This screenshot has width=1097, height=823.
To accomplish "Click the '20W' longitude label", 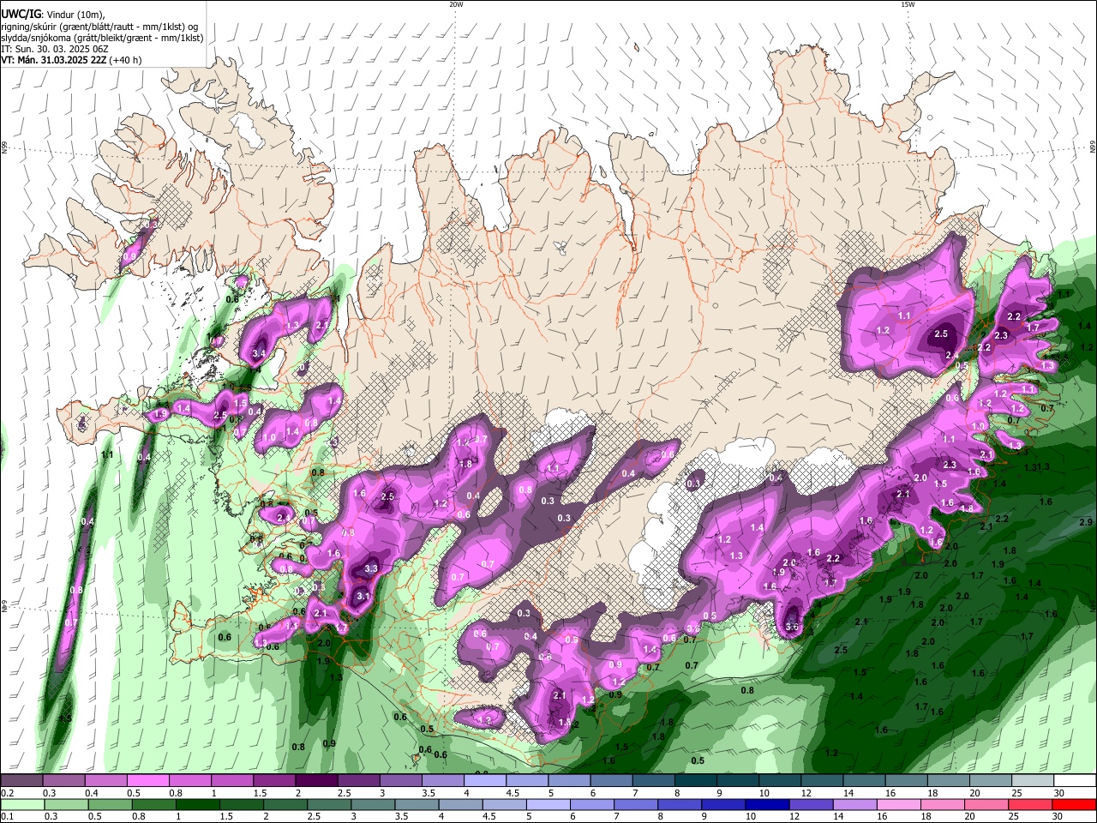I will point(456,4).
